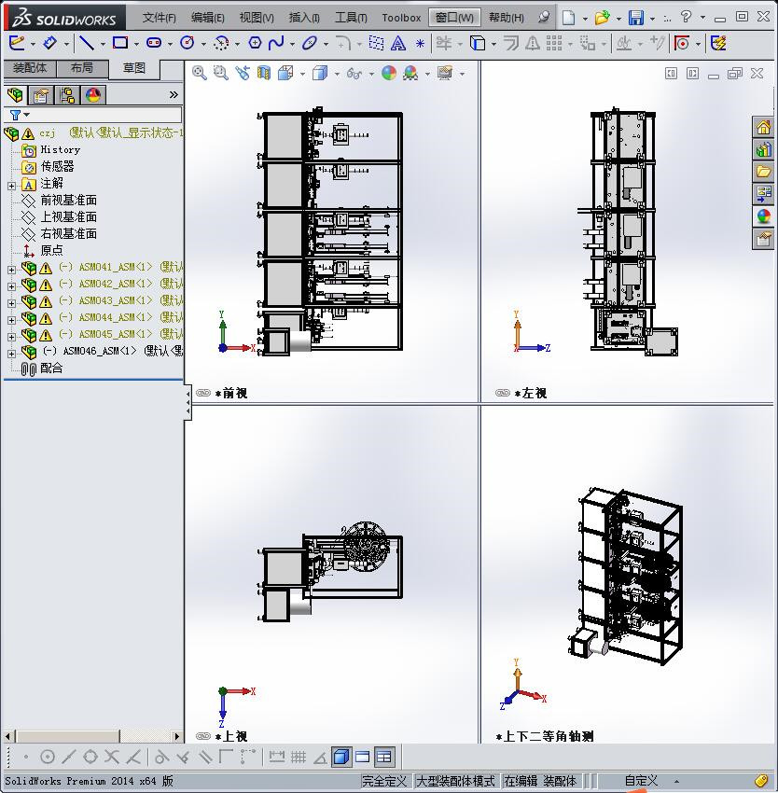Select the Polygon sketch tool
The image size is (778, 793).
tap(255, 44)
